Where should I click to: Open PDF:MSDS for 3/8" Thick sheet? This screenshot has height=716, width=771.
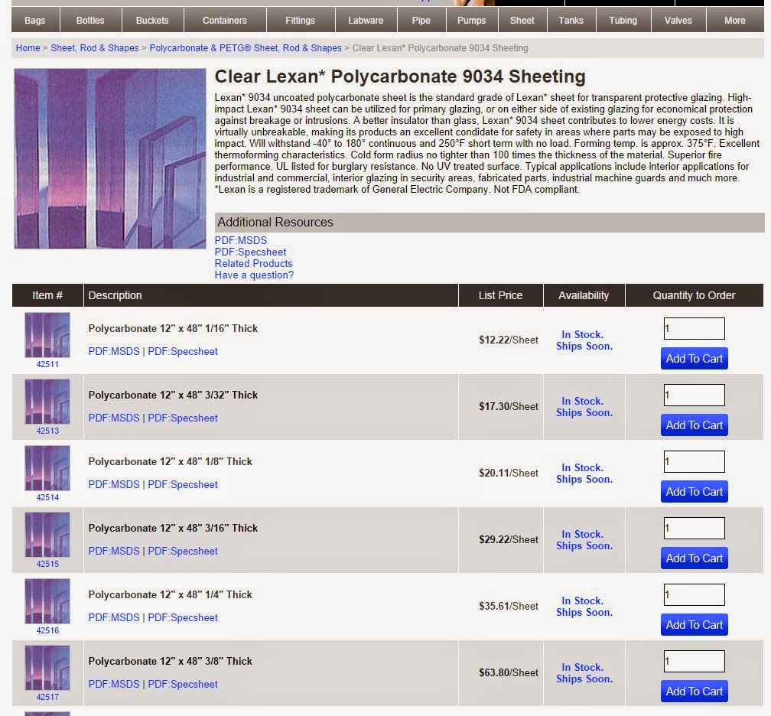(x=114, y=684)
